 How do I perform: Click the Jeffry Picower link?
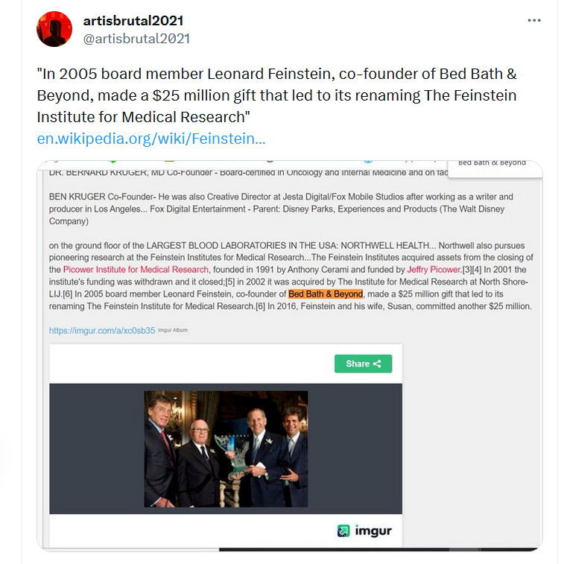pyautogui.click(x=434, y=270)
